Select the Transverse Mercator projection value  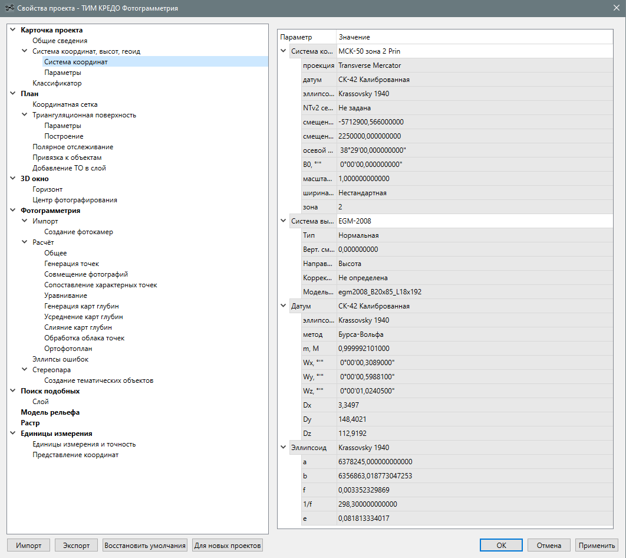475,65
